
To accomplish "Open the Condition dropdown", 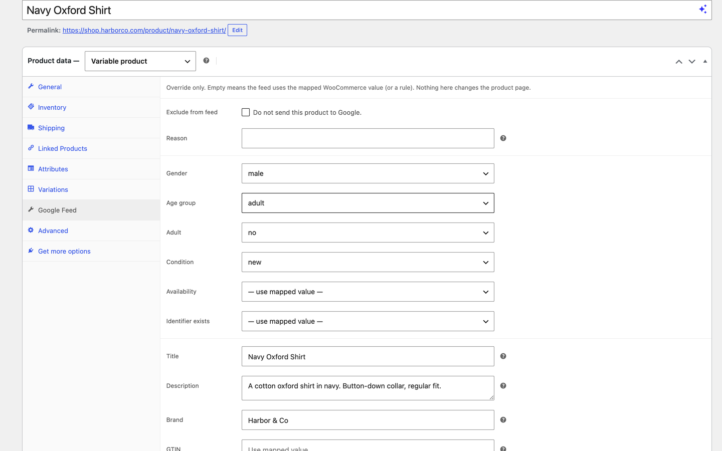I will click(x=368, y=262).
